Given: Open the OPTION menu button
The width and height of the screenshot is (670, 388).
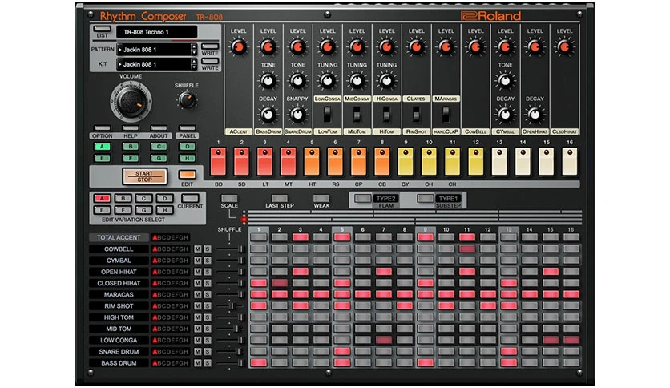Looking at the screenshot, I should [102, 127].
